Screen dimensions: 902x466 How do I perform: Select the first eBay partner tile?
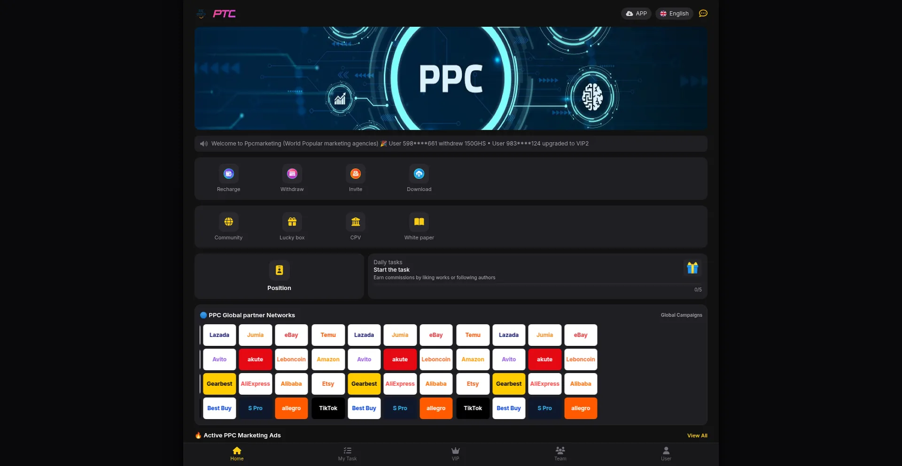(291, 335)
